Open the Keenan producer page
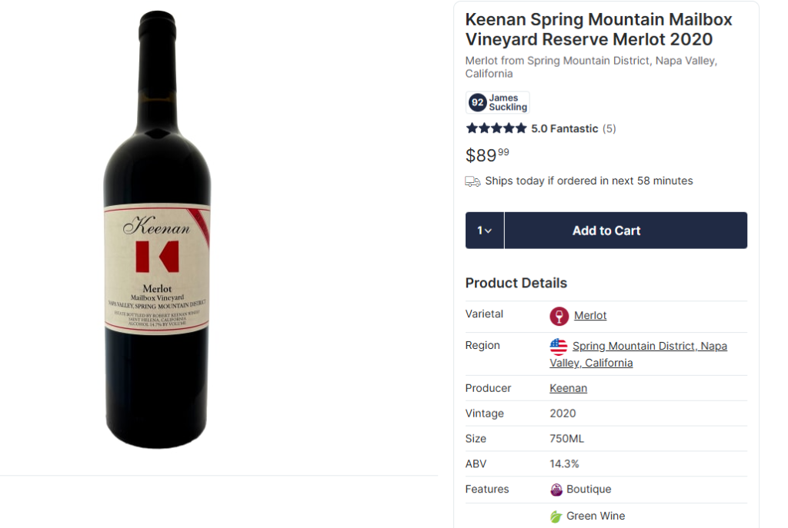This screenshot has height=528, width=788. (568, 388)
